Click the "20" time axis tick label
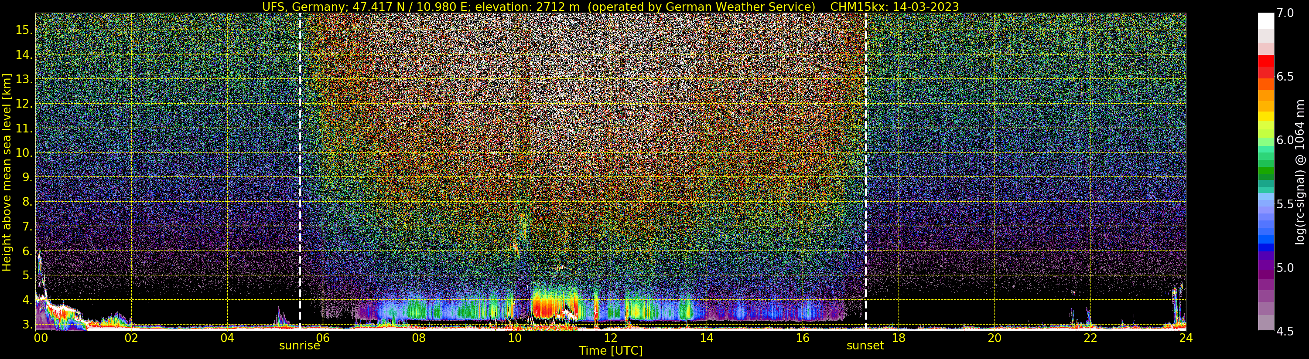The height and width of the screenshot is (359, 1309). [x=995, y=338]
